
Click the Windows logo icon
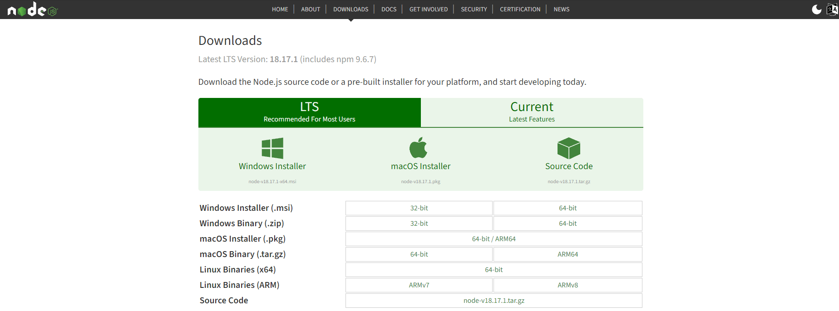coord(272,148)
